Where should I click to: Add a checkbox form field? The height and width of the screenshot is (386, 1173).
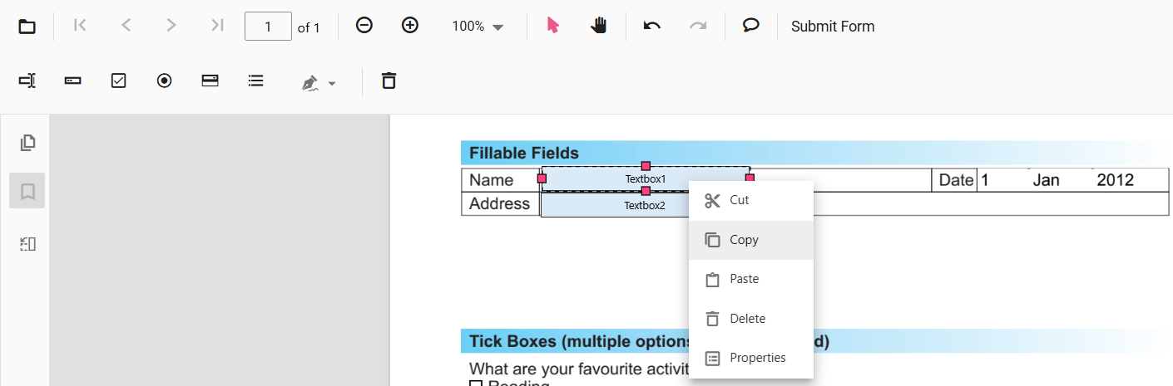click(x=119, y=81)
